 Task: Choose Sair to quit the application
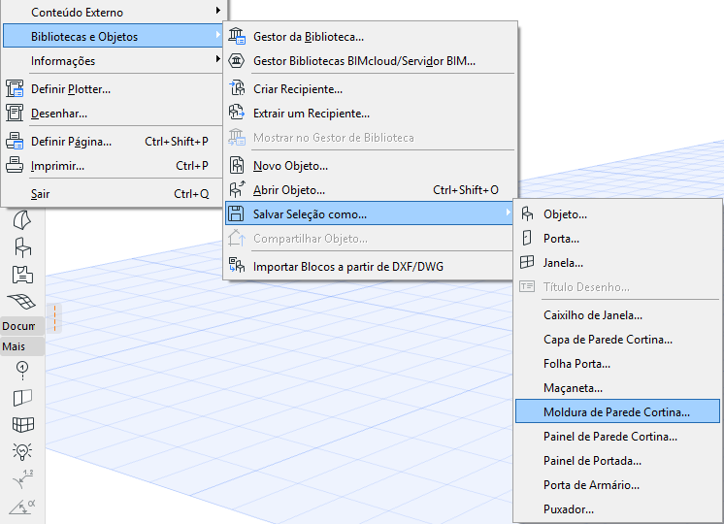click(113, 194)
